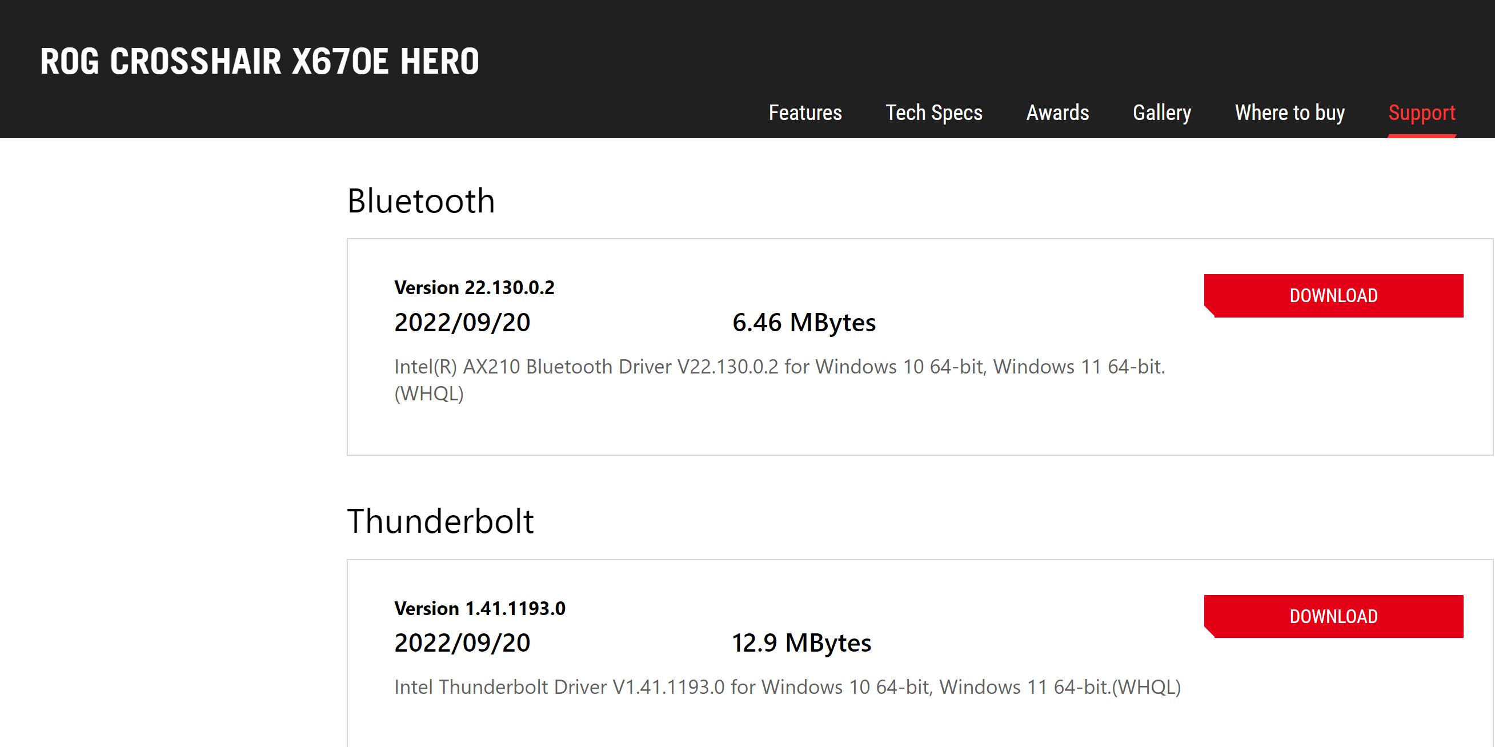Download the Thunderbolt driver version 1.41.1193.0

point(1334,617)
